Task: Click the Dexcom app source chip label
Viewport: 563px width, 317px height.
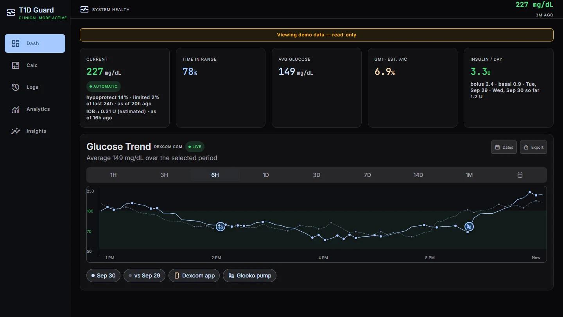Action: (x=199, y=276)
